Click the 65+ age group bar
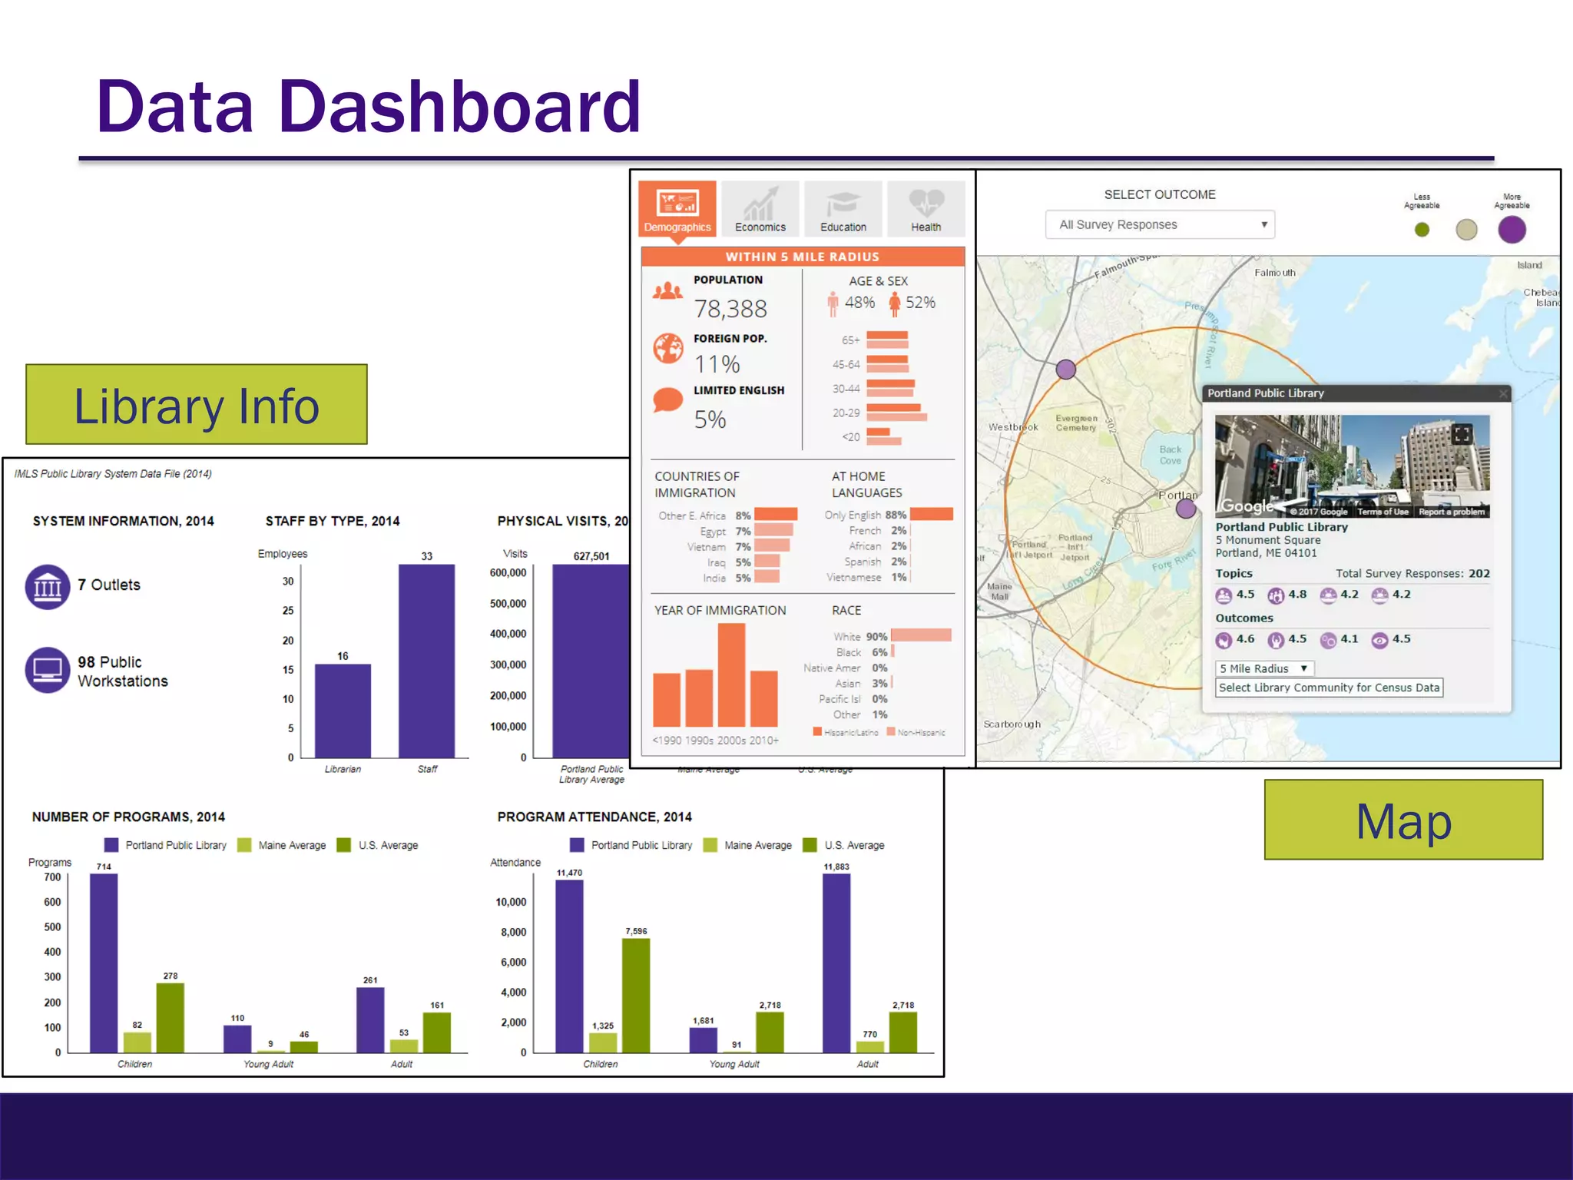 (x=887, y=340)
